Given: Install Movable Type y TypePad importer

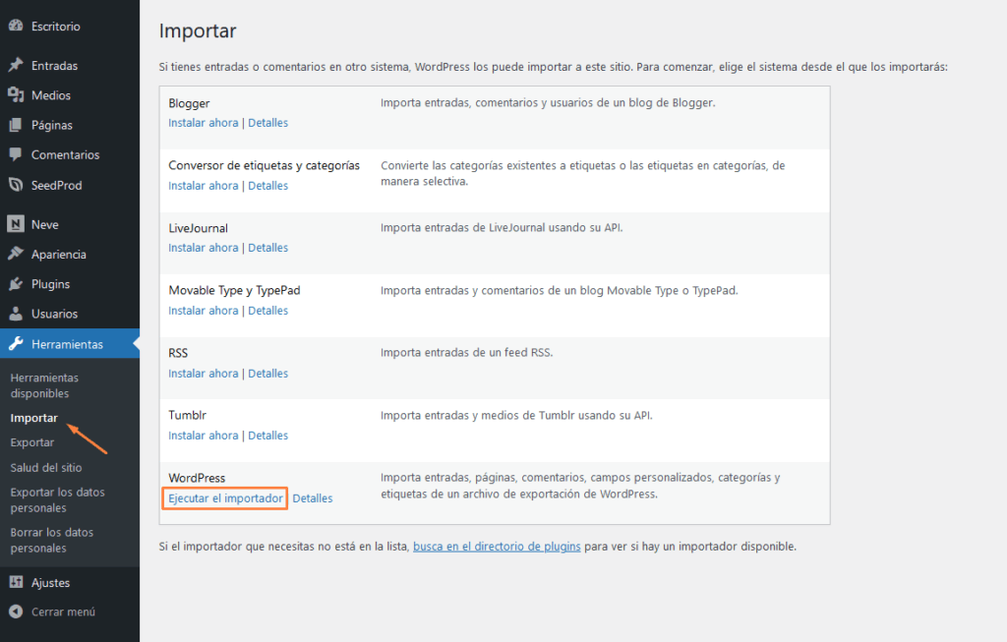Looking at the screenshot, I should 203,310.
